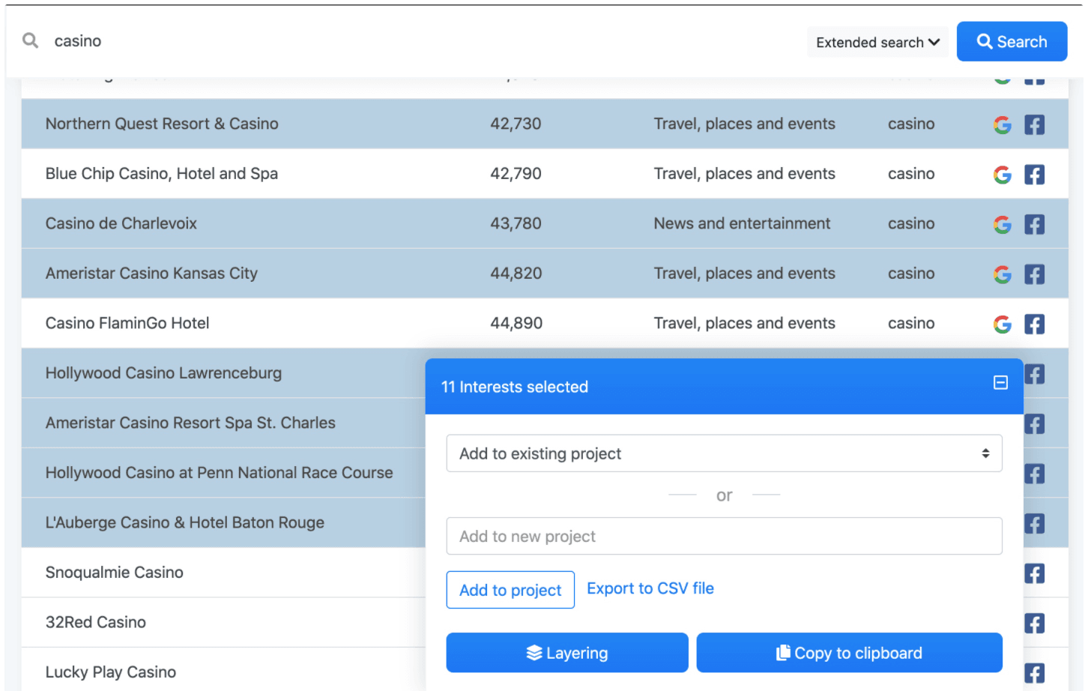Deselect the Ameristar Casino Kansas City row
Screen dimensions: 1085x691
pos(545,273)
